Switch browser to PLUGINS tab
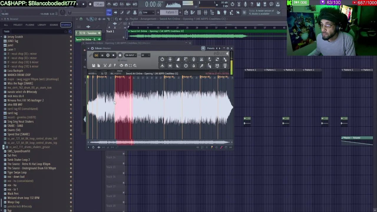The height and width of the screenshot is (212, 377). (x=30, y=25)
